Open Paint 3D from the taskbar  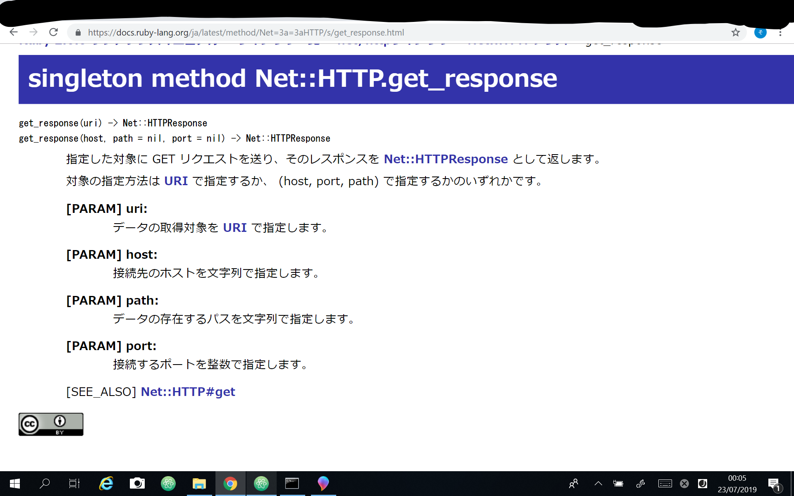coord(323,484)
